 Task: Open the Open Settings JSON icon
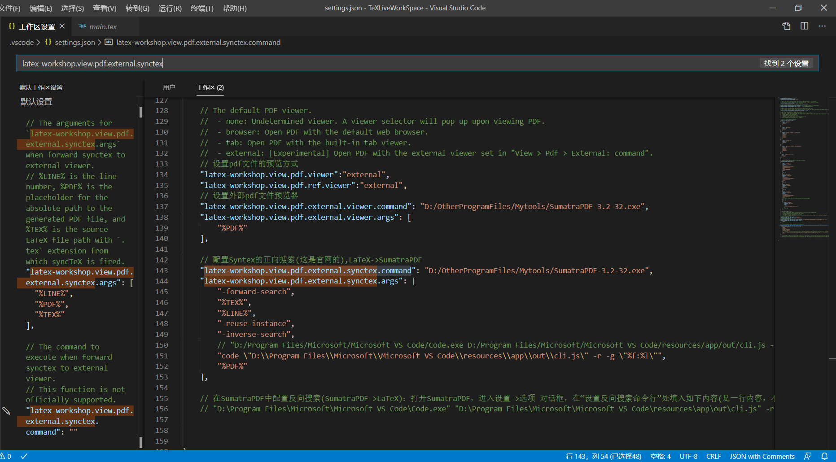786,26
